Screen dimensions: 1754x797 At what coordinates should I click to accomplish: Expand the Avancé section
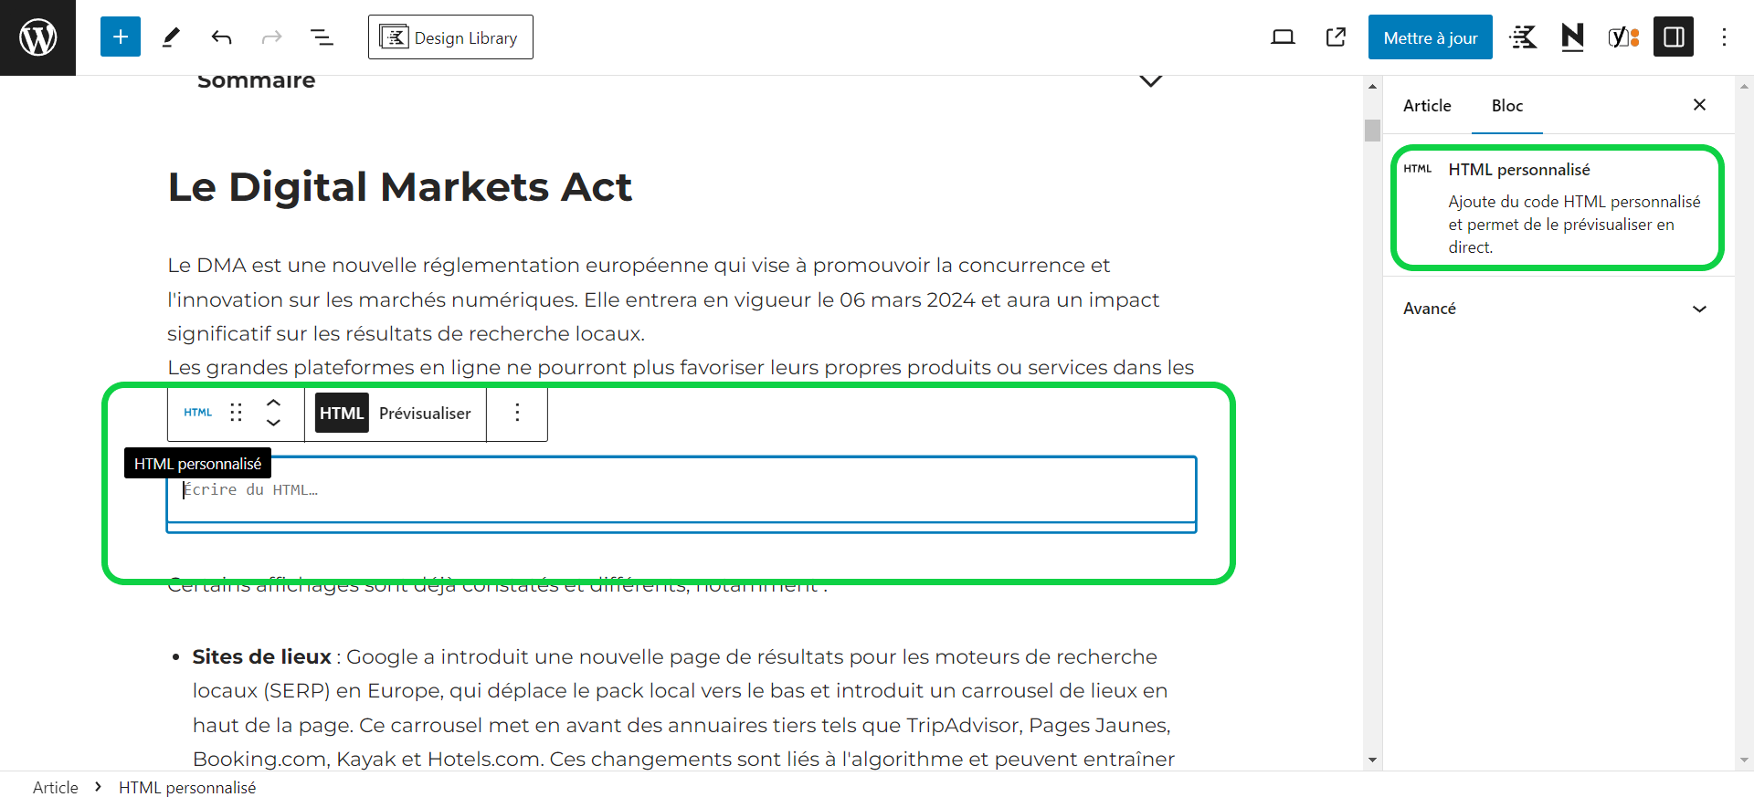[x=1554, y=309]
